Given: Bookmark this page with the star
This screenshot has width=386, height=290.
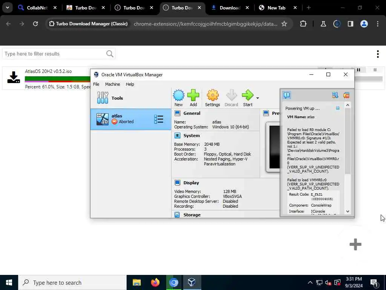Looking at the screenshot, I should point(284,24).
